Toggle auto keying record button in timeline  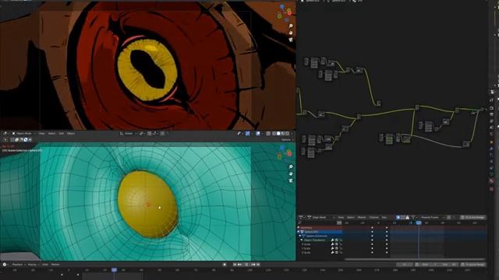225,264
